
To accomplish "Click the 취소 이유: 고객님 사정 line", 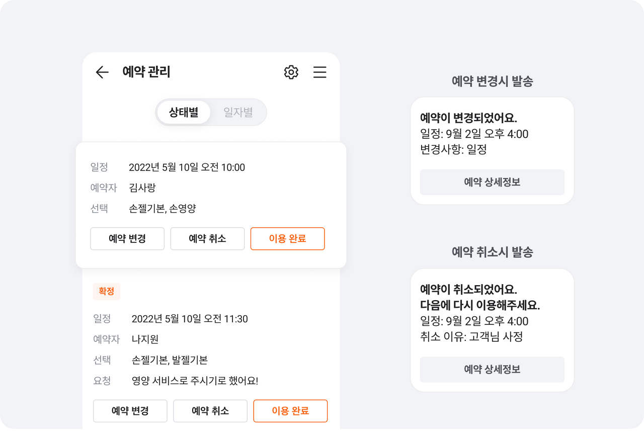I will (x=471, y=336).
